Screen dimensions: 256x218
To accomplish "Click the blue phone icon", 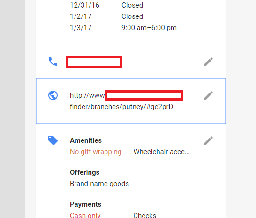I will pyautogui.click(x=53, y=62).
